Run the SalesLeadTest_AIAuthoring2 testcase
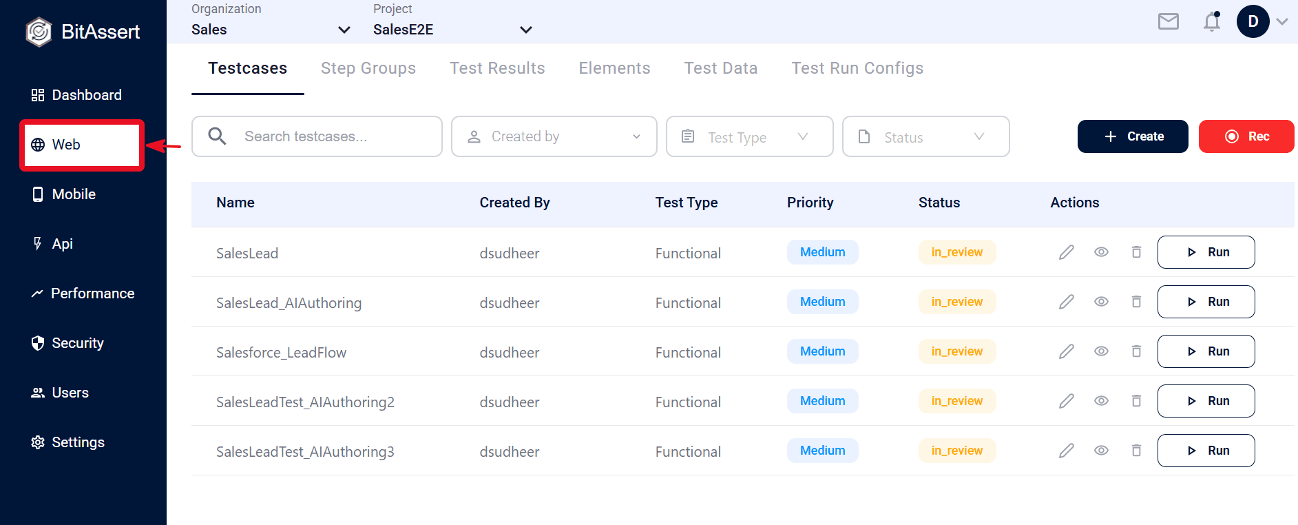The image size is (1298, 525). [1206, 401]
